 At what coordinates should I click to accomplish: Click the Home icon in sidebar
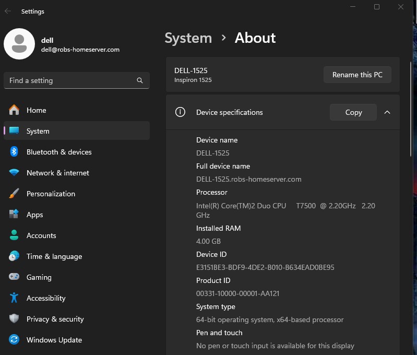(x=15, y=110)
